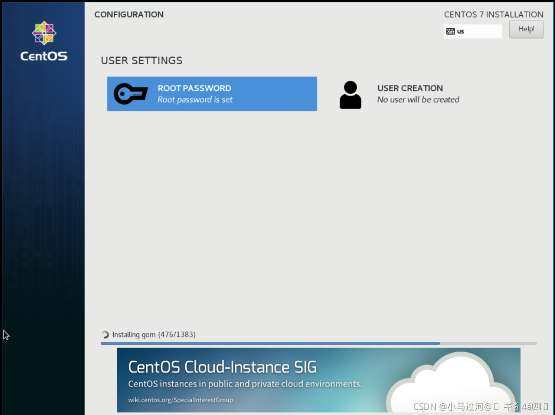Click the wiki.centos.org/SpecialInterestGroup link text
Screen dimensions: 555x415
tap(181, 400)
